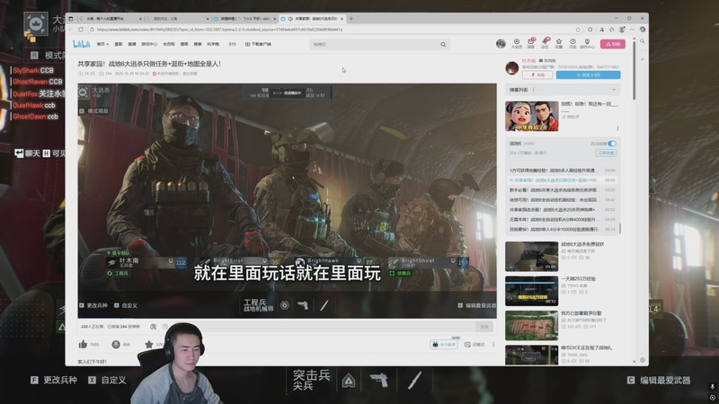
Task: Open the 记笔记 notes button
Action: click(x=475, y=345)
